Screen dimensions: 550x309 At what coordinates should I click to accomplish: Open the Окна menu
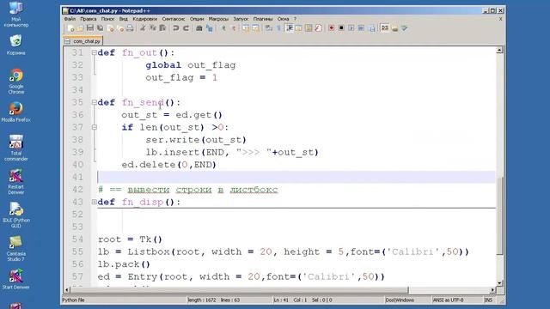coord(283,19)
